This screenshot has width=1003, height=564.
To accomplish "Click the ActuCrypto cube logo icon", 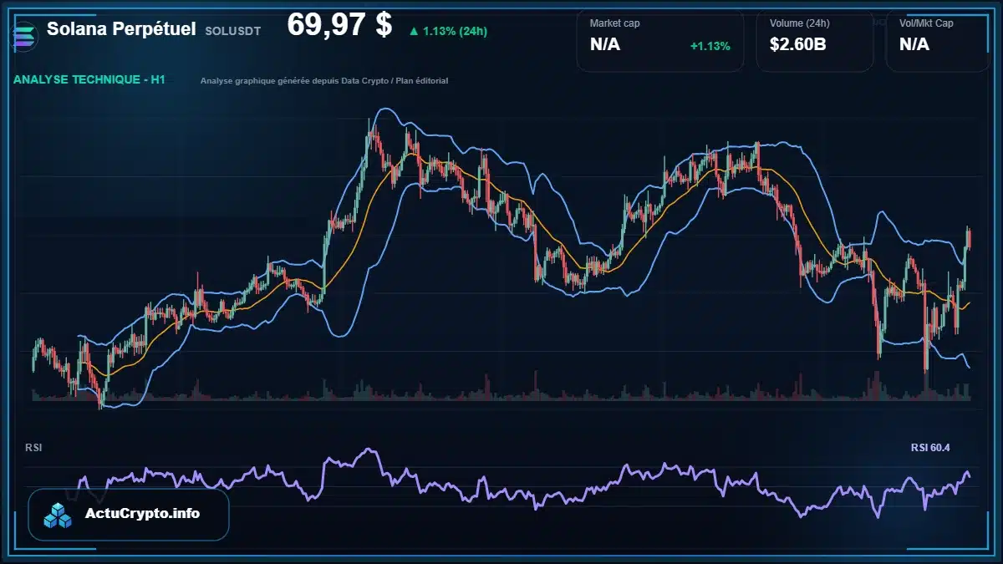I will 59,515.
